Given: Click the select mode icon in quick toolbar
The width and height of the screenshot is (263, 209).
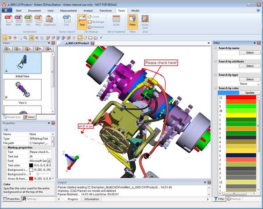Looking at the screenshot, I should [x=5, y=38].
